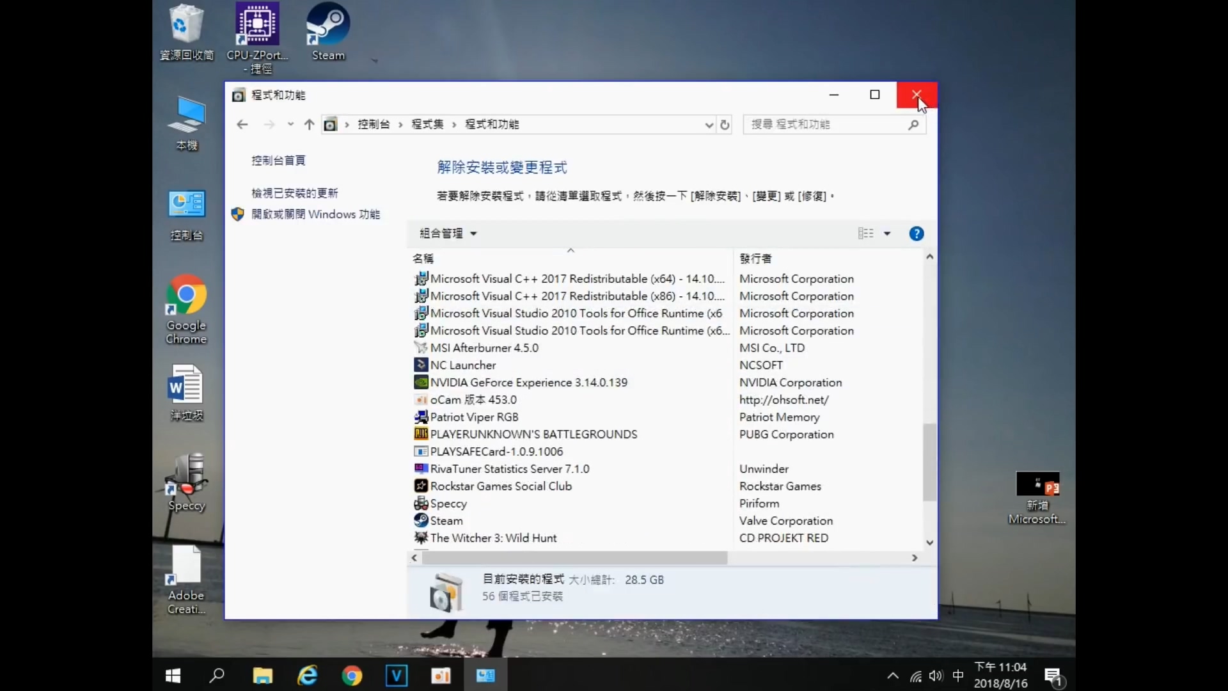Sort programs by the 名稱 column

424,258
